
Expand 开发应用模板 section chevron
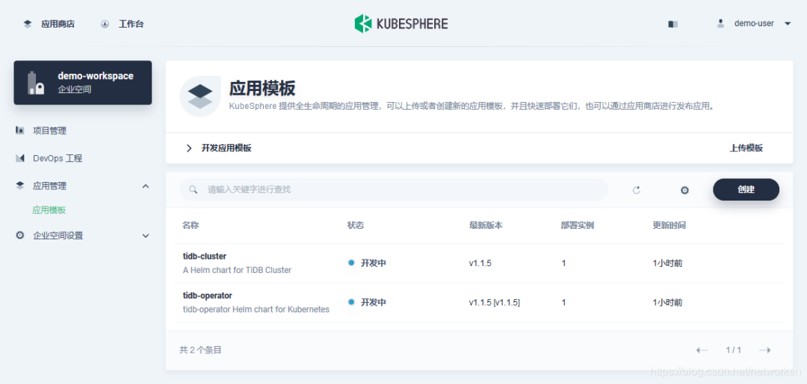(x=189, y=148)
